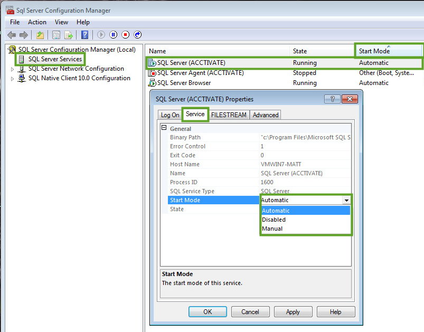
Task: Select SQL Server Services in the tree
Action: (x=55, y=59)
